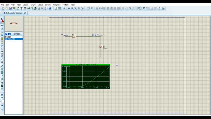Click the L library manager button
The height and width of the screenshot is (119, 211).
tap(9, 34)
